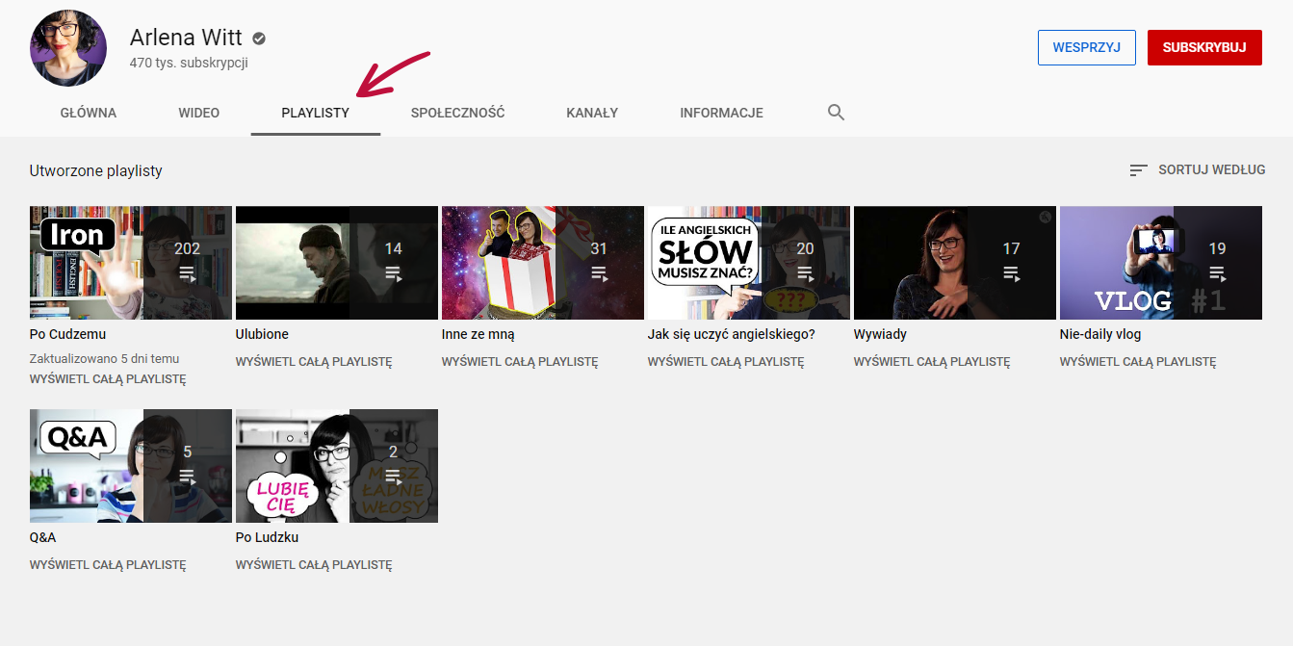The width and height of the screenshot is (1293, 646).
Task: Click playlist icon on Wywiady thumbnail
Action: coord(1012,273)
